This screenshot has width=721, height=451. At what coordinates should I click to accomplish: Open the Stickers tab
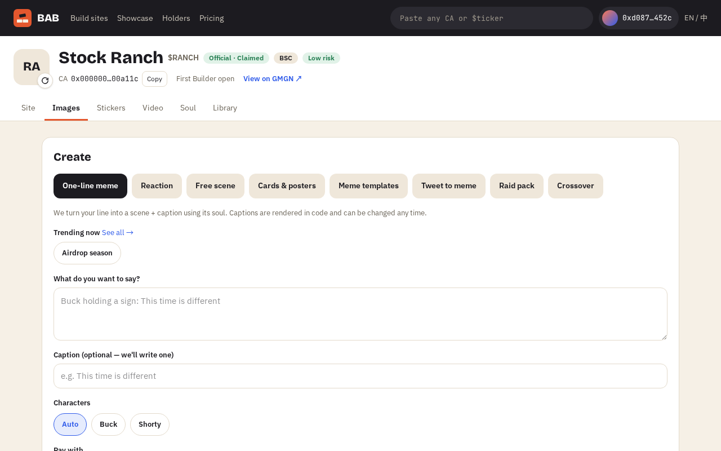tap(111, 108)
